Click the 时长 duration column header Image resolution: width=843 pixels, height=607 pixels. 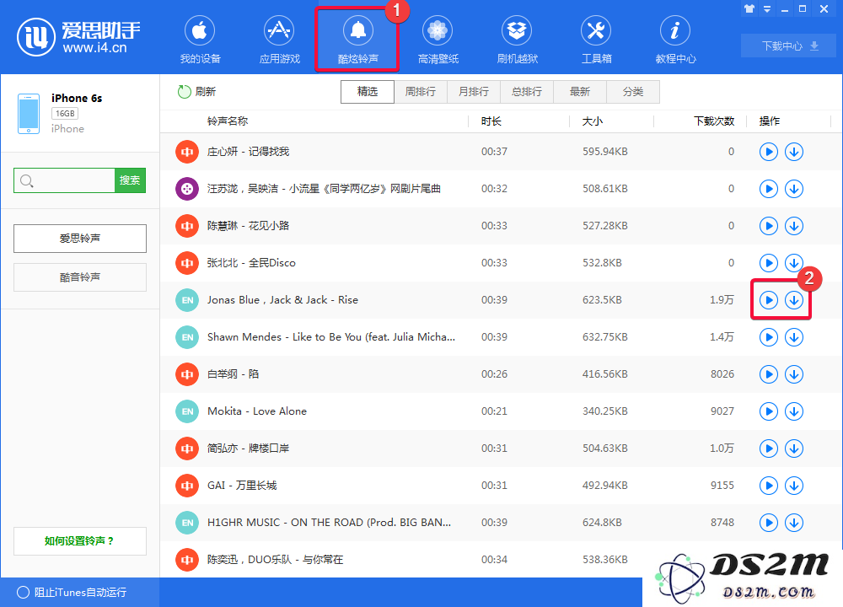tap(491, 121)
